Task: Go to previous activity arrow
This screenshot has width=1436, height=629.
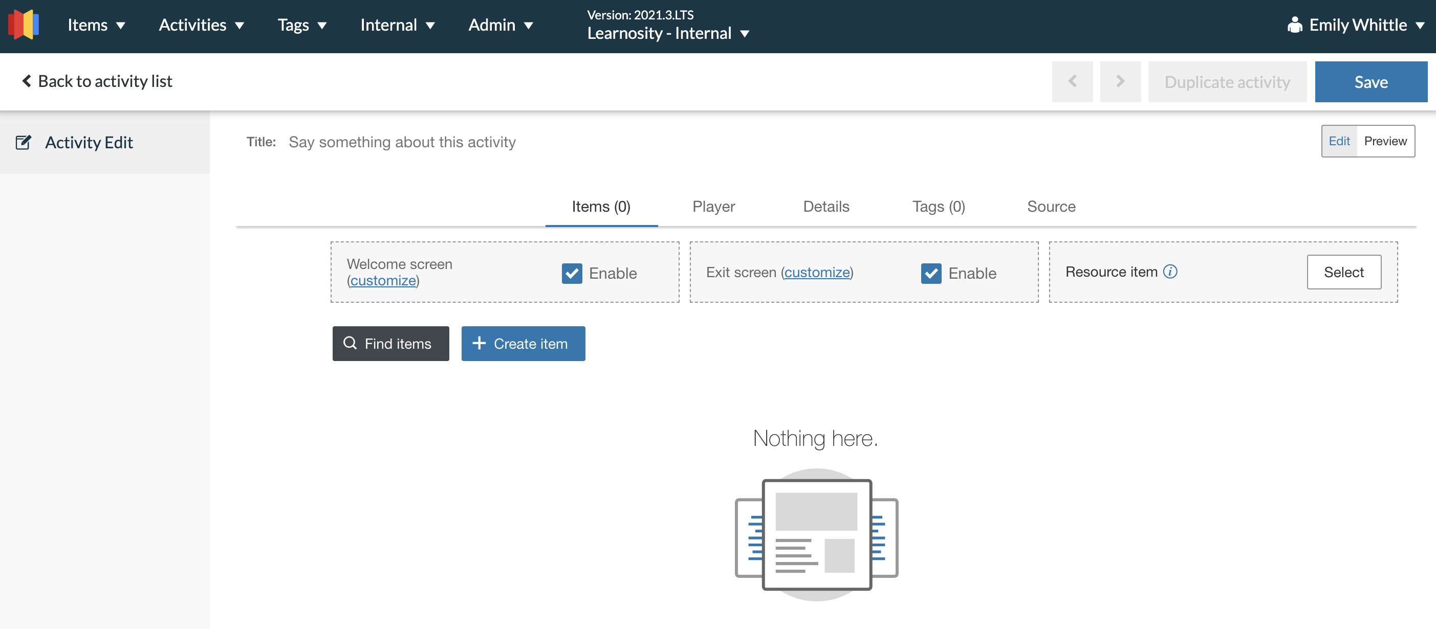Action: click(x=1072, y=82)
